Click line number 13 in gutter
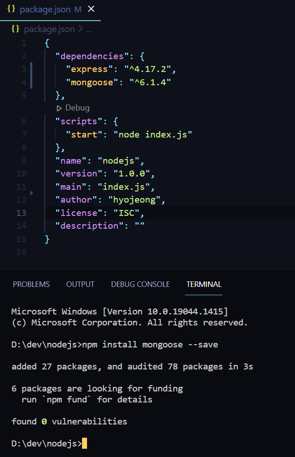 tap(21, 213)
